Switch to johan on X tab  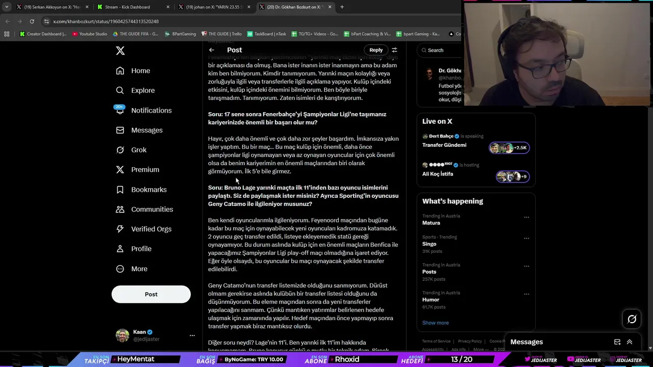tap(213, 7)
